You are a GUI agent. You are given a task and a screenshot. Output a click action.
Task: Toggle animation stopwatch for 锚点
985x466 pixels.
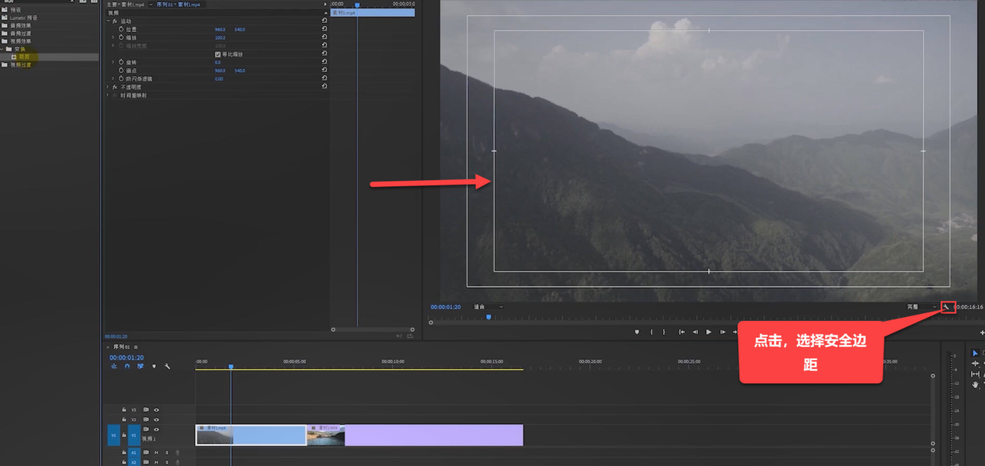tap(121, 70)
